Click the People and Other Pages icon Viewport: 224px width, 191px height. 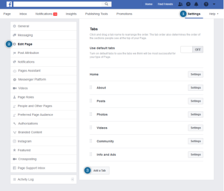(14, 106)
